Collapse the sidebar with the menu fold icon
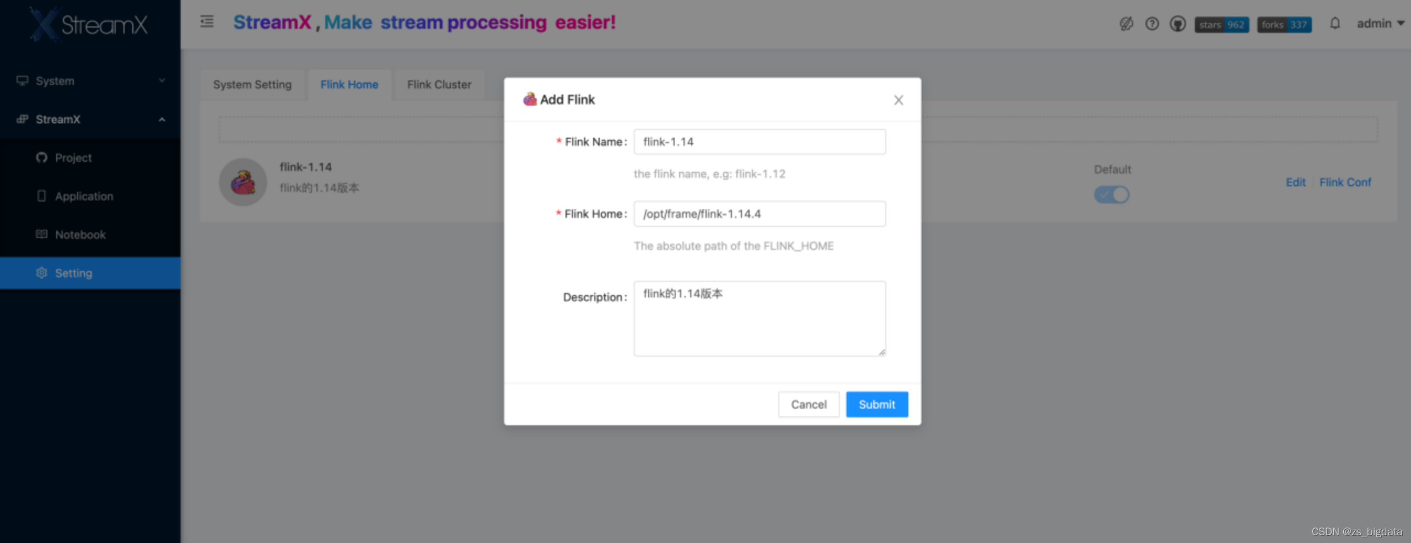 click(x=207, y=22)
